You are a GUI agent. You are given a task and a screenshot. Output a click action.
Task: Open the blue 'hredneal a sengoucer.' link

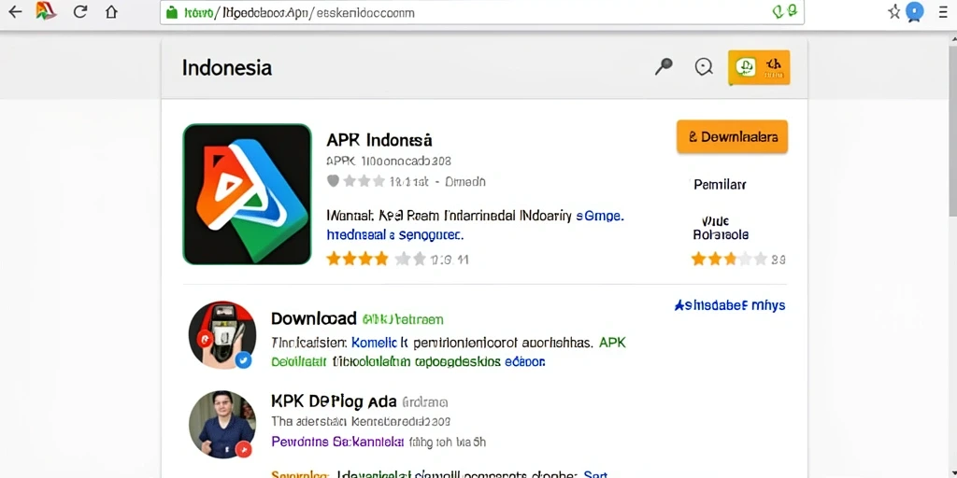click(395, 234)
